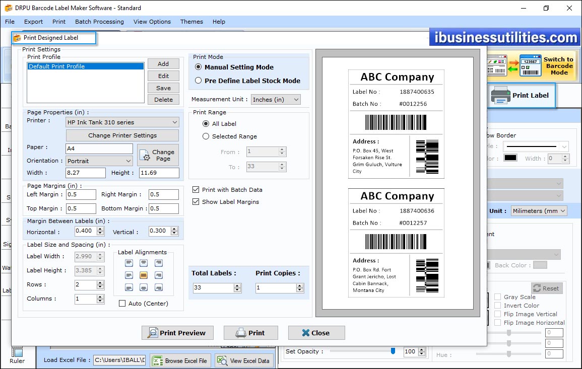This screenshot has height=369, width=582.
Task: Click the page Width input field
Action: coord(85,173)
